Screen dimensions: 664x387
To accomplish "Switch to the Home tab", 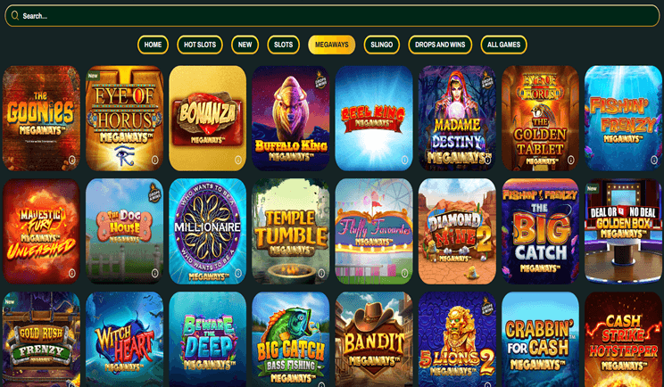I will coord(153,45).
